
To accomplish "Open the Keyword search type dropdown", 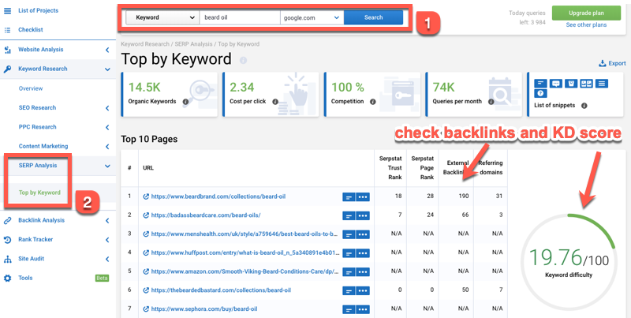I will 162,17.
